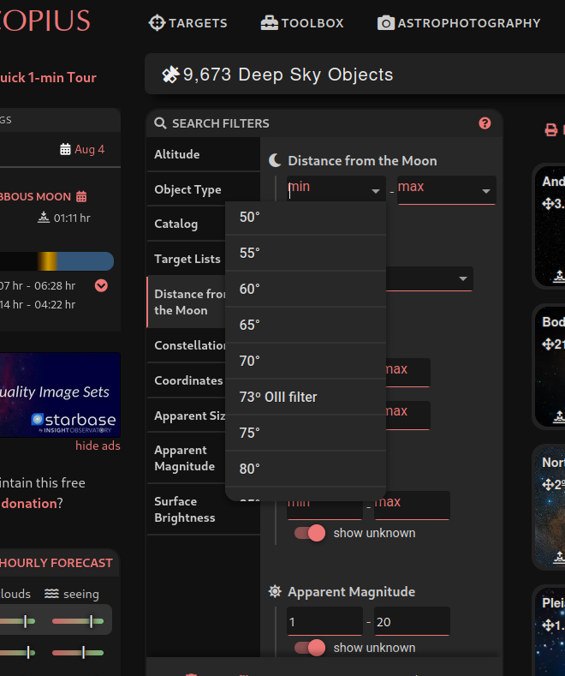Click the Pleiades target card thumbnail
565x676 pixels.
(550, 631)
